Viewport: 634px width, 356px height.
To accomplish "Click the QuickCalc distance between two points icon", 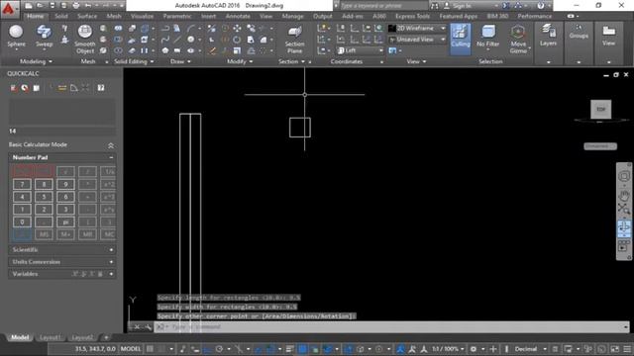I will [x=61, y=88].
